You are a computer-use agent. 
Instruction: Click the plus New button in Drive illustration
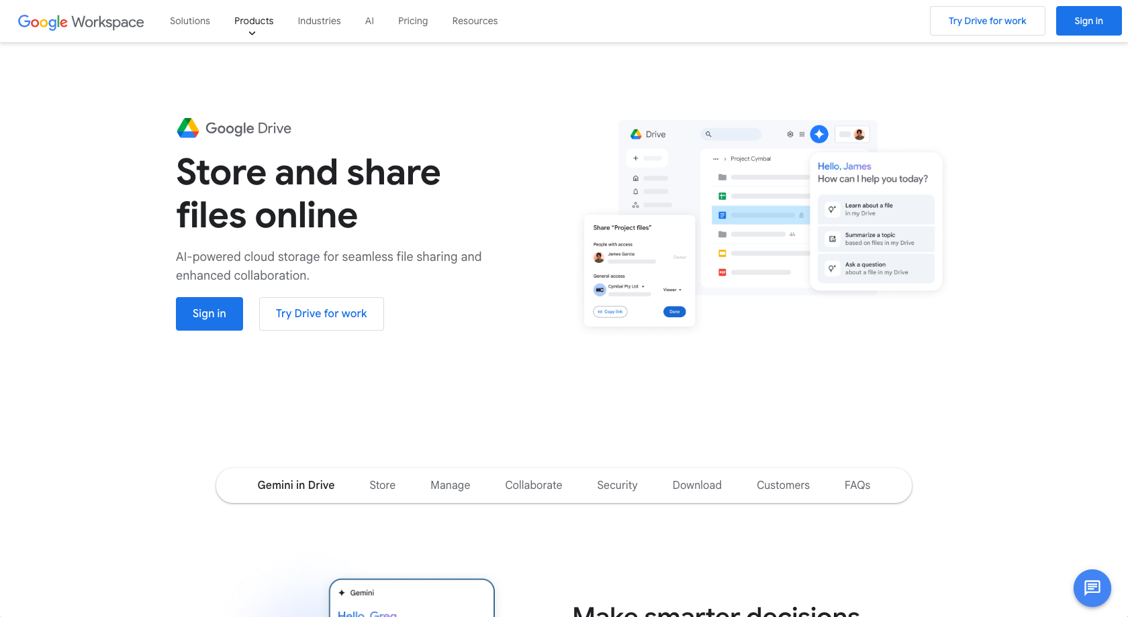[647, 158]
